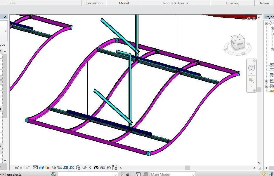Open the Crop View icon
274x176 pixels.
(x=66, y=168)
